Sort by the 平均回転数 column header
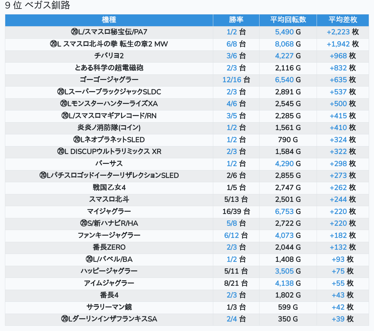This screenshot has height=331, width=374. click(288, 20)
